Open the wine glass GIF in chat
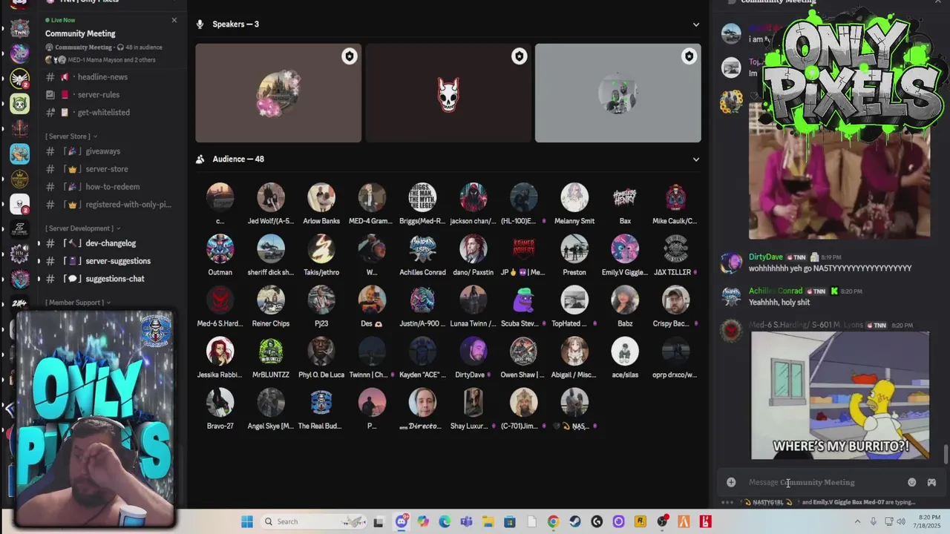950x534 pixels. [x=839, y=171]
